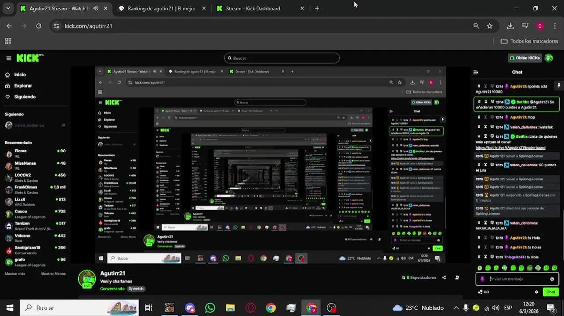Send message with the green Chat button
This screenshot has width=564, height=316.
[550, 292]
